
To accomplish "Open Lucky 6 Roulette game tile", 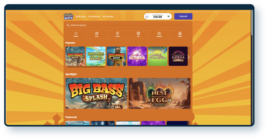I will point(178,56).
